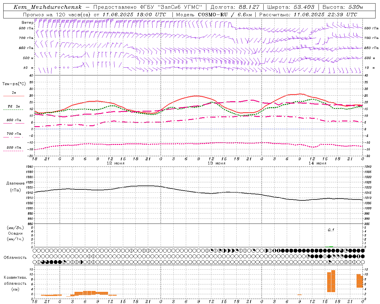Click the dotted 500 гПа temperature curve

tap(198, 144)
